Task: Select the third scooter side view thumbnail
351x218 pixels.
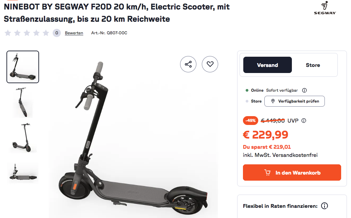Action: (x=23, y=138)
